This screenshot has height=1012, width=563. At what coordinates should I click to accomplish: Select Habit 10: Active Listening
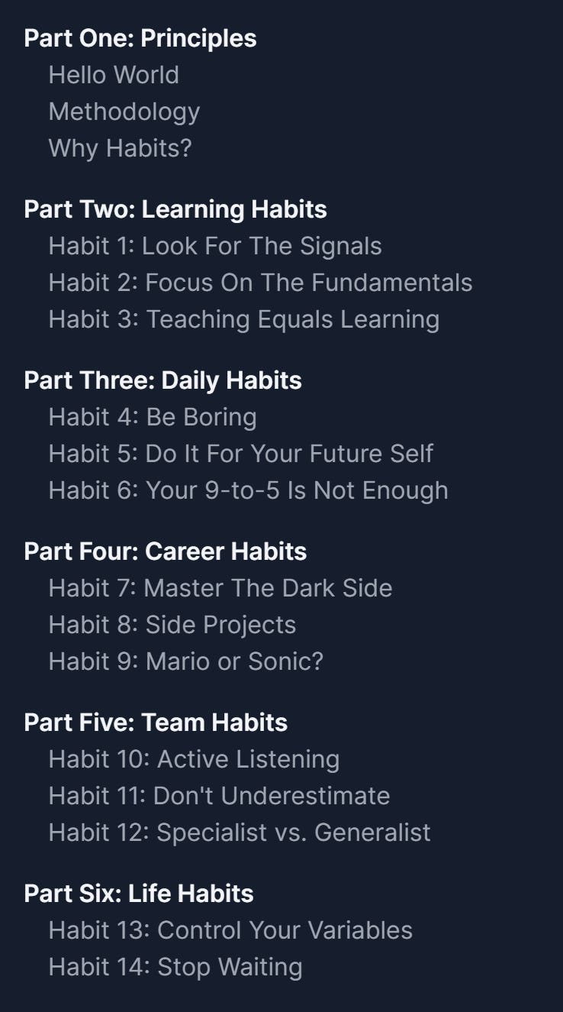coord(195,759)
